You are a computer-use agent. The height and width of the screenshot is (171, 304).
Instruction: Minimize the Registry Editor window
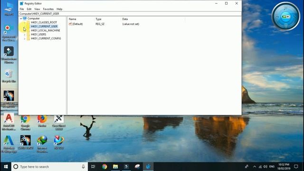pos(216,3)
